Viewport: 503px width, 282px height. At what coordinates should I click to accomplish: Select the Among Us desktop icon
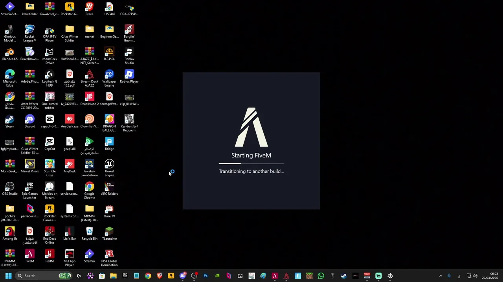coord(10,234)
